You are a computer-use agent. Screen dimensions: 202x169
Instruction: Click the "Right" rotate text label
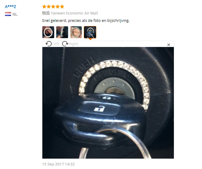[x=73, y=44]
